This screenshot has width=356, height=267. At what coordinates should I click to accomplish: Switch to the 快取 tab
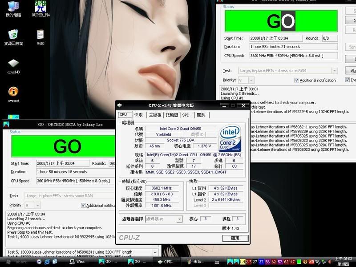click(138, 115)
